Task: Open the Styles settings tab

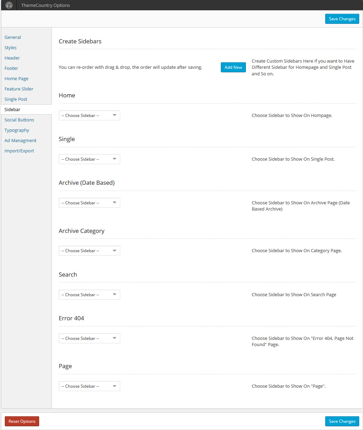Action: coord(11,47)
